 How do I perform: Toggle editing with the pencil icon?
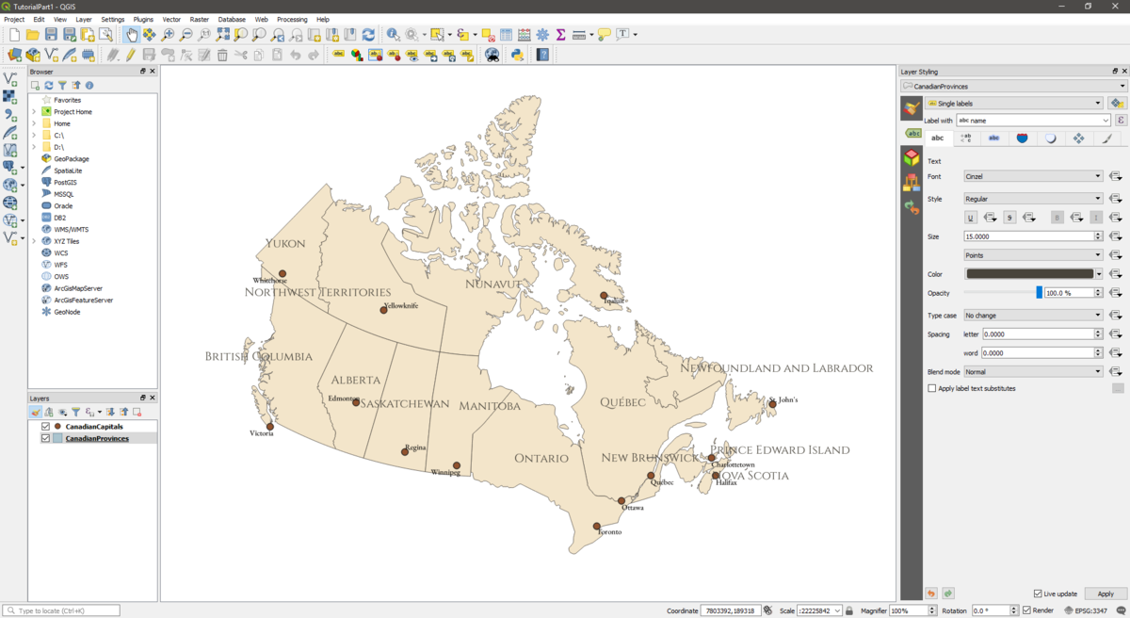click(130, 55)
